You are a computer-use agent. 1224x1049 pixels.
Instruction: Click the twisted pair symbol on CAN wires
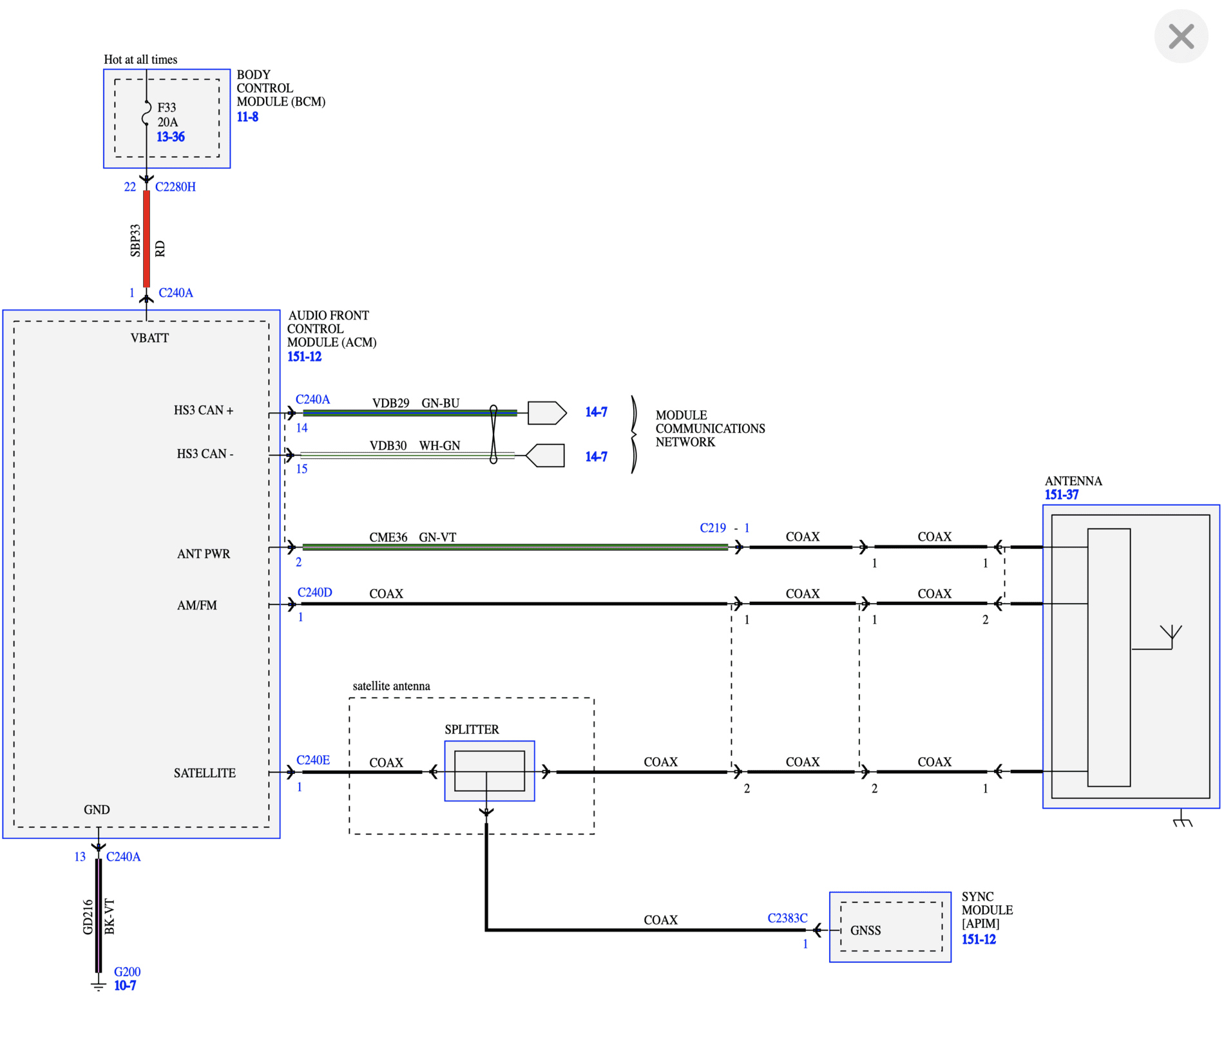point(493,434)
